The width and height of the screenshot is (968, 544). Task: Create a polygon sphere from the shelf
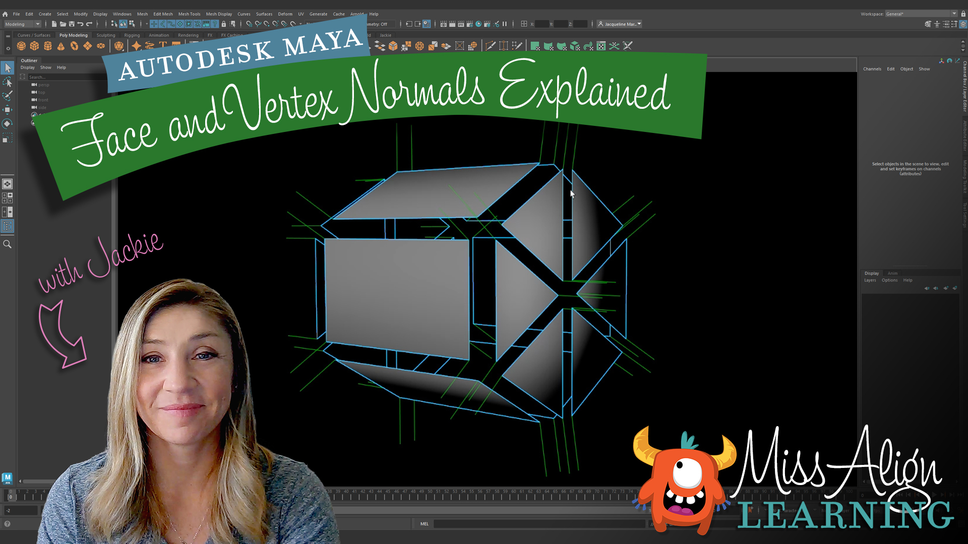click(x=21, y=46)
